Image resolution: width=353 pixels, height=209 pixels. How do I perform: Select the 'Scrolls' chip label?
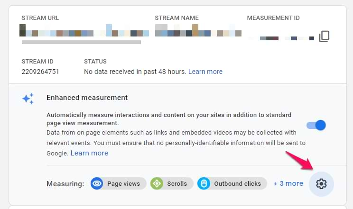pyautogui.click(x=177, y=183)
